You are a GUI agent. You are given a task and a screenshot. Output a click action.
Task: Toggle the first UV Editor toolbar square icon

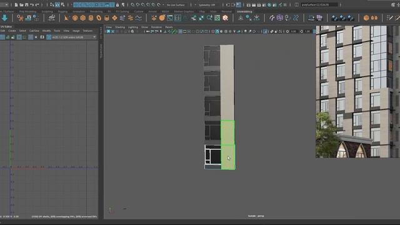pos(2,37)
